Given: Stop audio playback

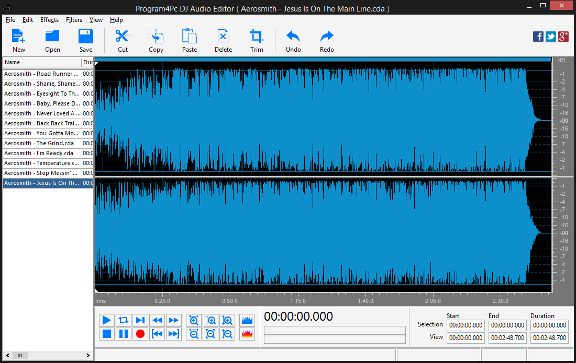Looking at the screenshot, I should 107,334.
